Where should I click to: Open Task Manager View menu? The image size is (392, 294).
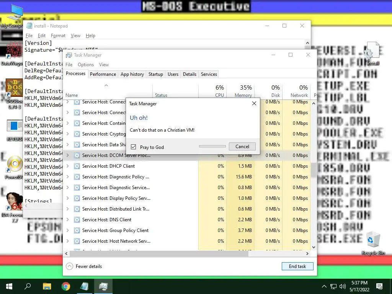104,64
